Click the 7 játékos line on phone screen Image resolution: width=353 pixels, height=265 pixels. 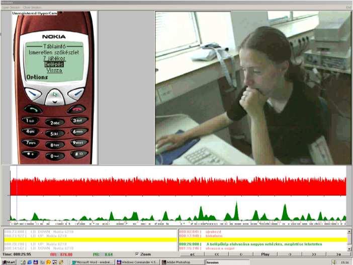click(54, 58)
